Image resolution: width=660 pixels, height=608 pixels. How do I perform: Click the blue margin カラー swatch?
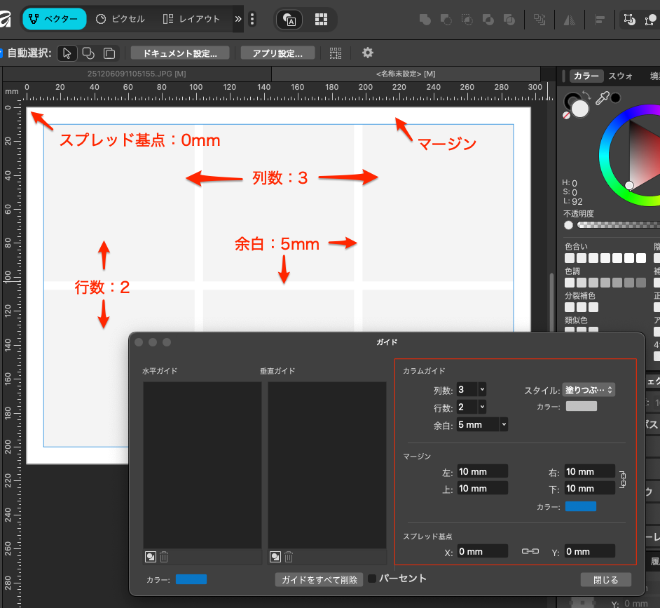point(581,506)
